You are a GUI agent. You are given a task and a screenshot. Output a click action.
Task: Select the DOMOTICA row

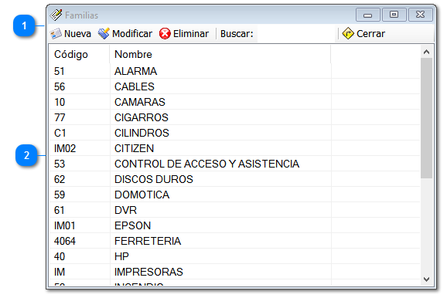click(234, 195)
